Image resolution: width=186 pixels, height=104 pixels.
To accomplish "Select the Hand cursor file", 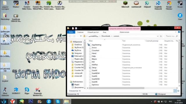I will pos(94,53).
